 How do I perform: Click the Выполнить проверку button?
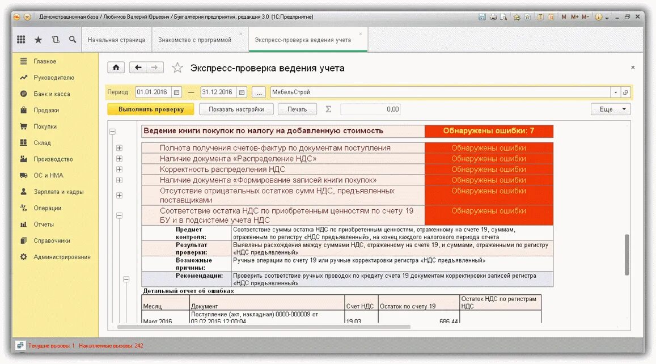click(151, 109)
